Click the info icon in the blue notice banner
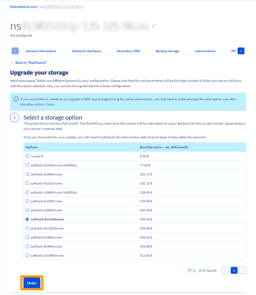 point(16,99)
